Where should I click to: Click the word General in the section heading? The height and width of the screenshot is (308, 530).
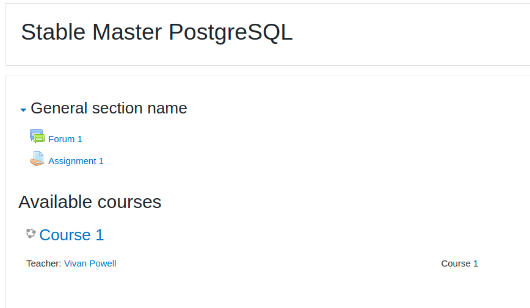pyautogui.click(x=59, y=109)
